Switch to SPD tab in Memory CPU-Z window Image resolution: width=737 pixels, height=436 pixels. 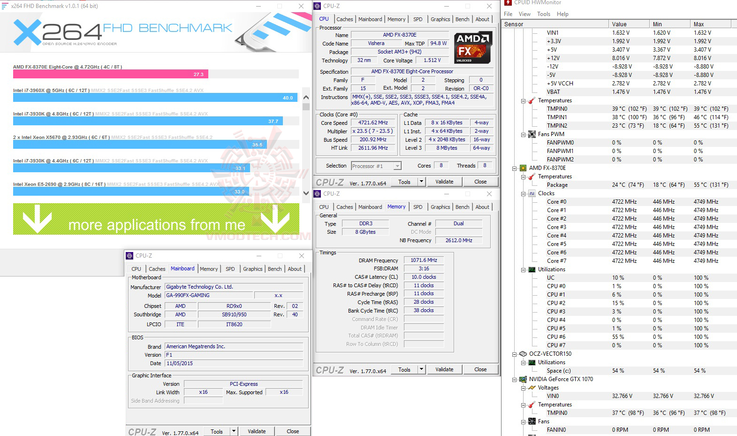[x=418, y=207]
